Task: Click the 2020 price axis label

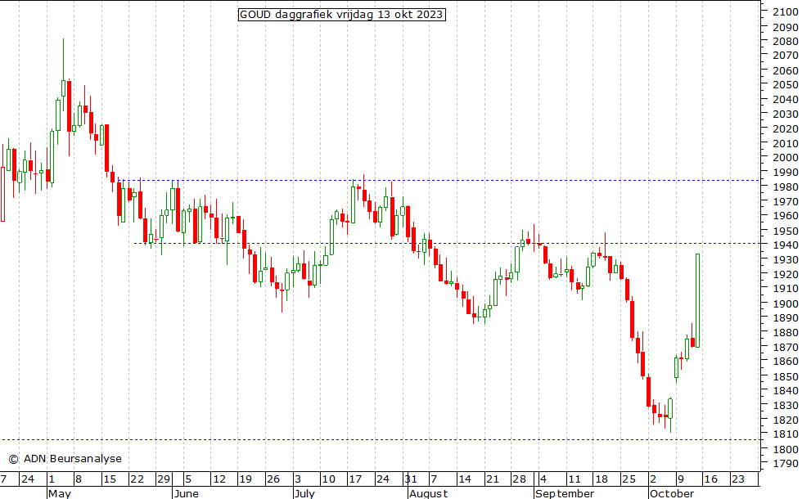Action: [x=785, y=129]
